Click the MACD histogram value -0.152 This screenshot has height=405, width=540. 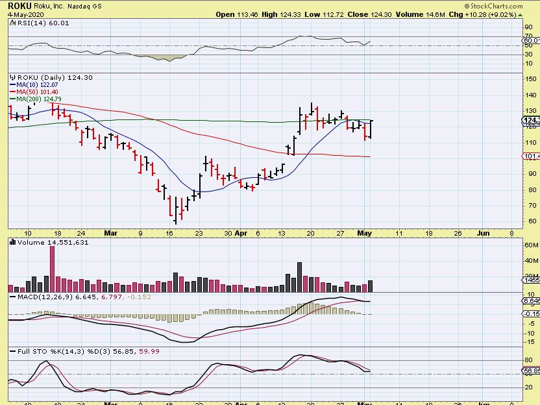point(139,297)
